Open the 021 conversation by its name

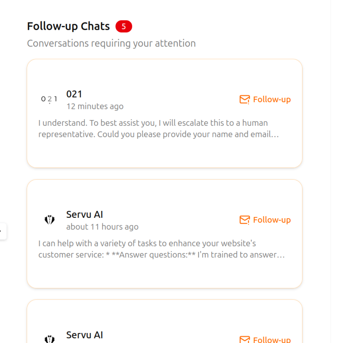pos(74,94)
